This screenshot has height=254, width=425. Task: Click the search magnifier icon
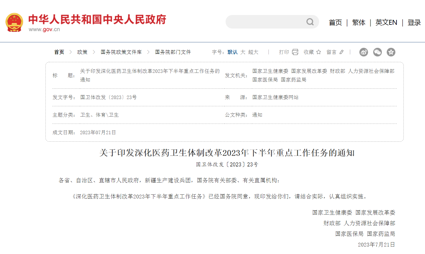310,22
